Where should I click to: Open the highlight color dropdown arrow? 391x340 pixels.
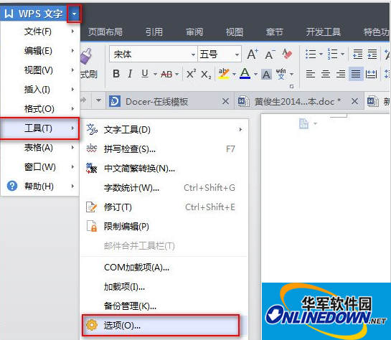[234, 74]
